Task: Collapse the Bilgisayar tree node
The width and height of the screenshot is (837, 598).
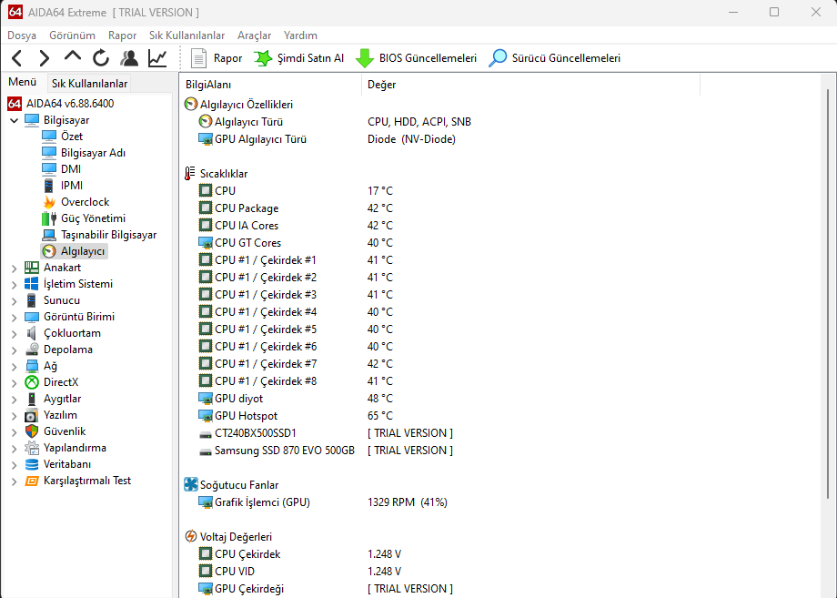Action: pos(14,121)
